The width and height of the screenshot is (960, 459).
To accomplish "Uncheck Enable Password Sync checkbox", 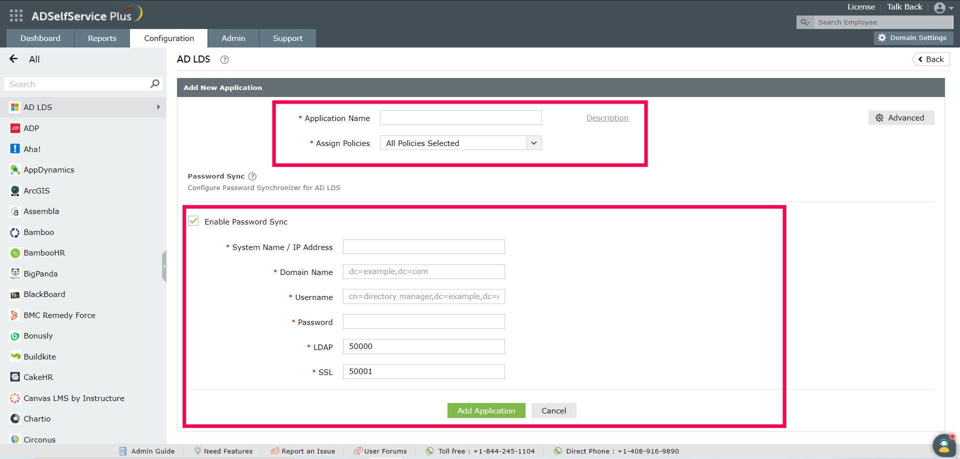I will point(193,221).
